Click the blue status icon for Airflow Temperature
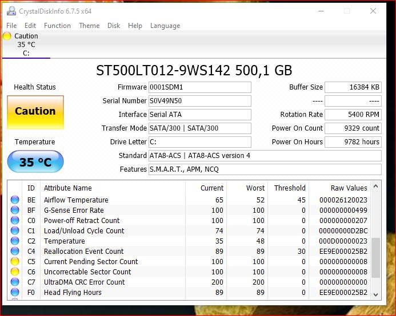Viewport: 396px width, 316px height. click(x=15, y=200)
